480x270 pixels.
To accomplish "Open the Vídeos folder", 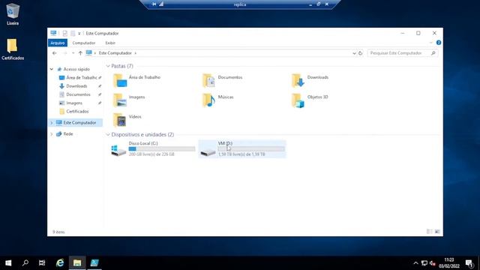I will click(x=127, y=120).
